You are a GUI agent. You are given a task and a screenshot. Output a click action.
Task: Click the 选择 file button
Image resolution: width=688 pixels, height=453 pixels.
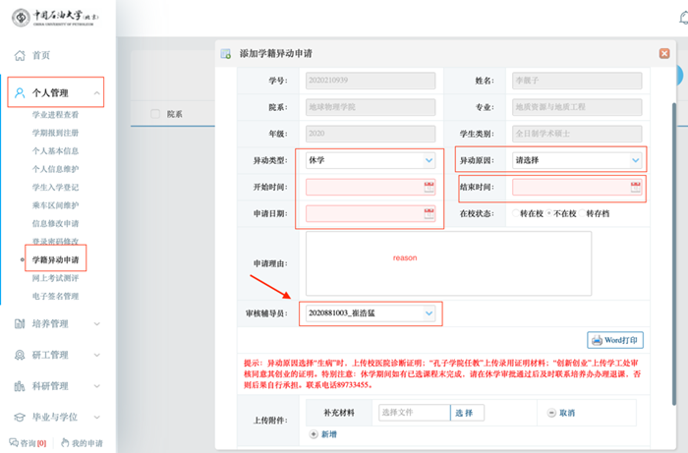(x=463, y=413)
